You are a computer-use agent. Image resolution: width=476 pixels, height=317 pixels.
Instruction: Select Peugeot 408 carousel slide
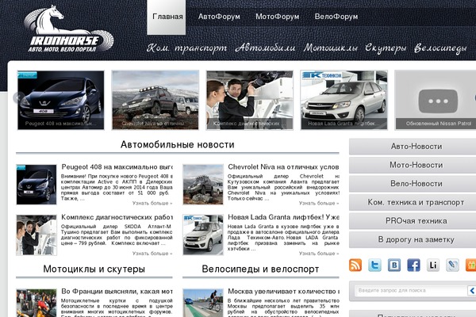61,100
